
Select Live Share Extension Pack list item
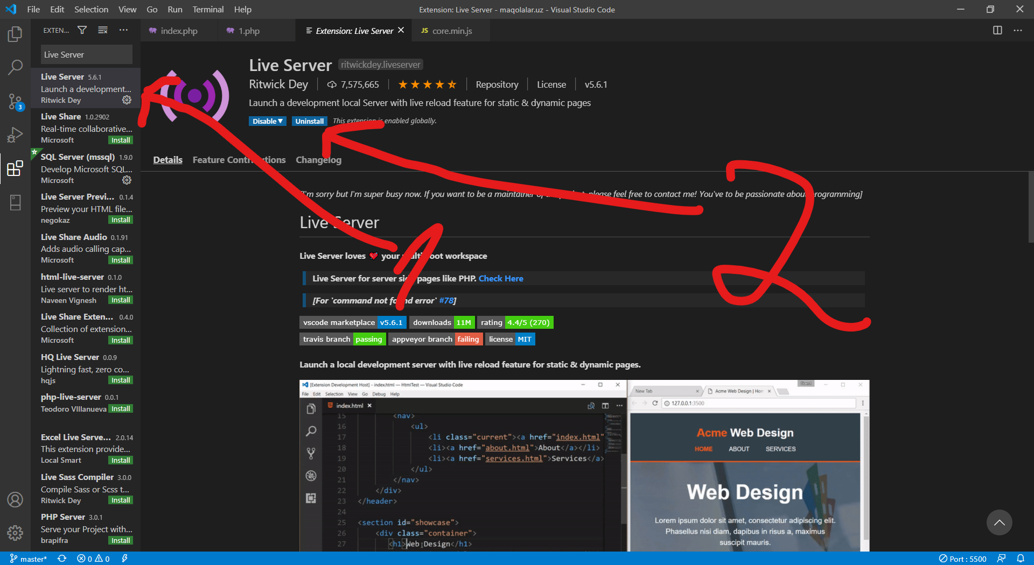86,328
